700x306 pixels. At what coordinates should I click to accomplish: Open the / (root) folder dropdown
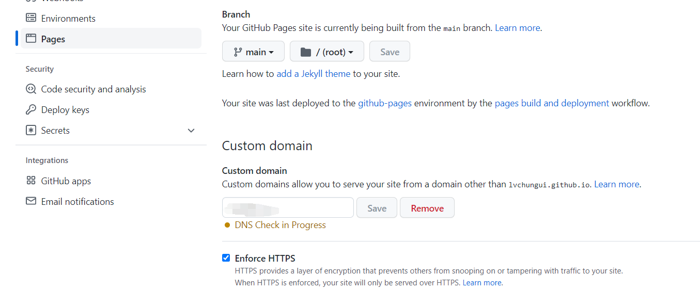(327, 52)
